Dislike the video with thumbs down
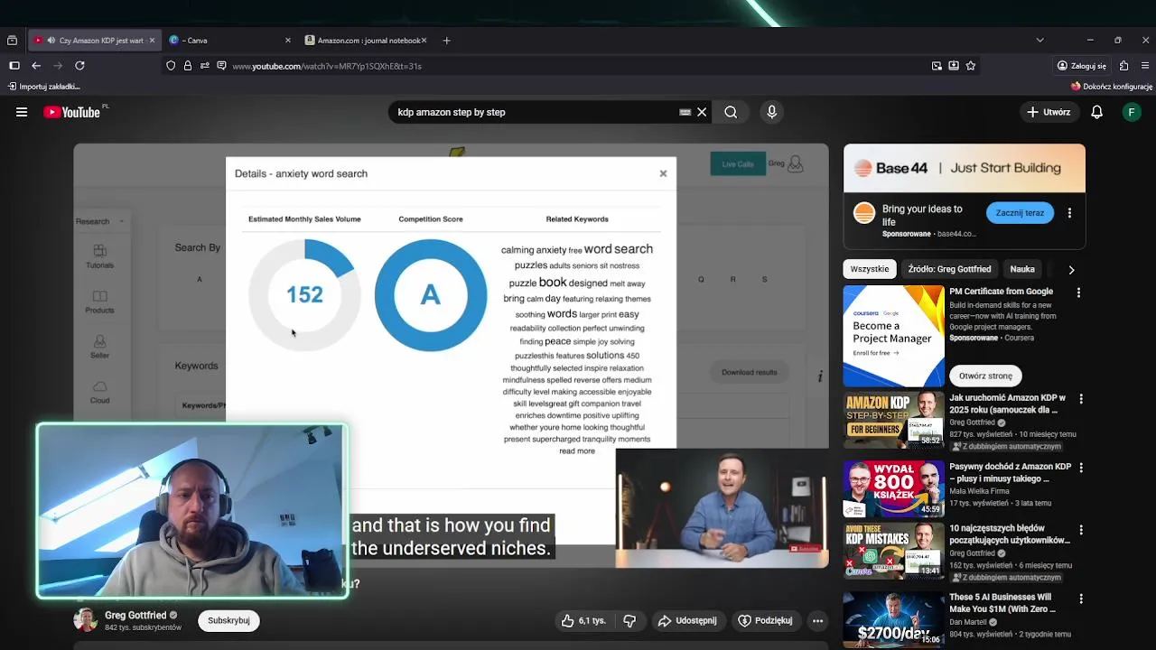 tap(629, 620)
